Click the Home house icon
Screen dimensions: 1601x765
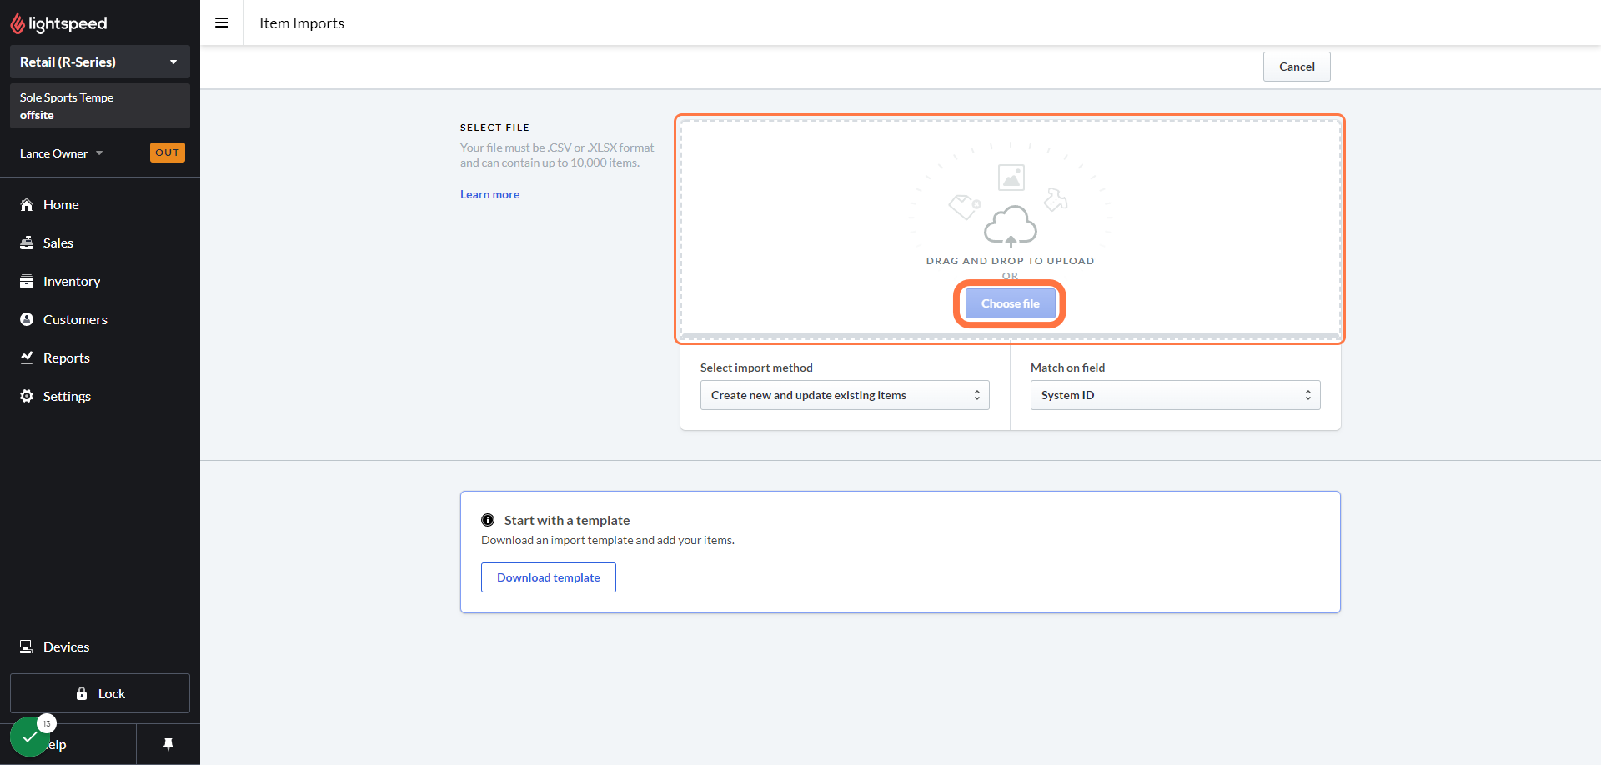(27, 204)
